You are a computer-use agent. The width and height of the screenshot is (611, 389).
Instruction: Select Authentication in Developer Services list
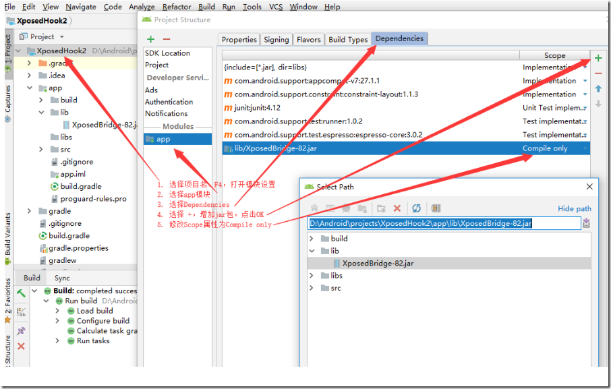[169, 102]
